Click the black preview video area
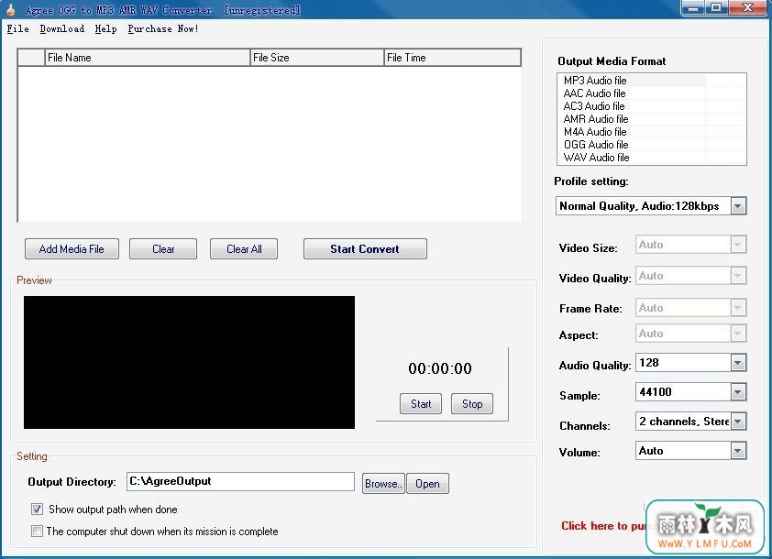The width and height of the screenshot is (772, 559). point(189,362)
